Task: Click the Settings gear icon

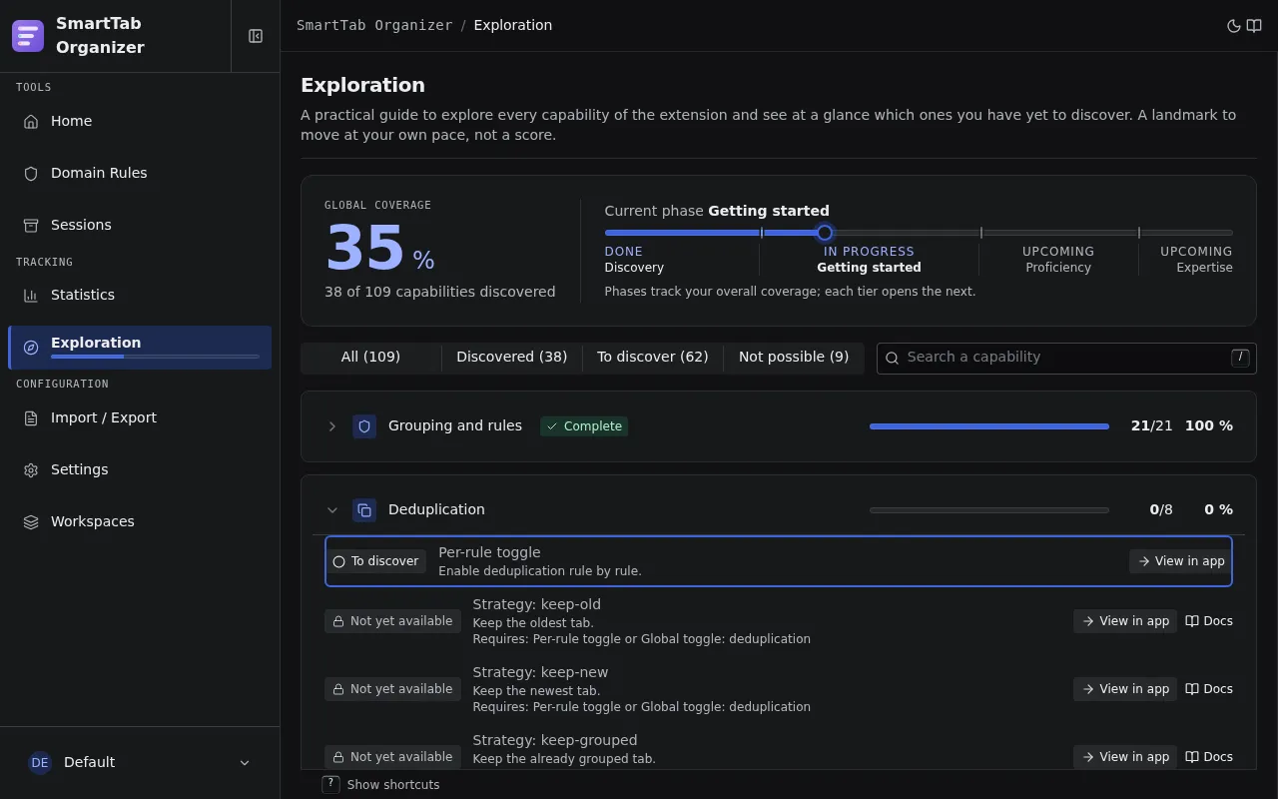Action: pyautogui.click(x=31, y=470)
